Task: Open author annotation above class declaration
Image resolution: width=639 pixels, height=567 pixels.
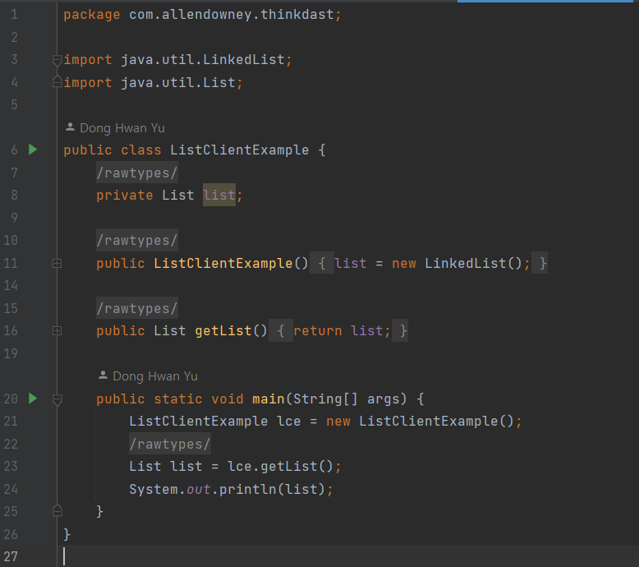Action: (115, 128)
